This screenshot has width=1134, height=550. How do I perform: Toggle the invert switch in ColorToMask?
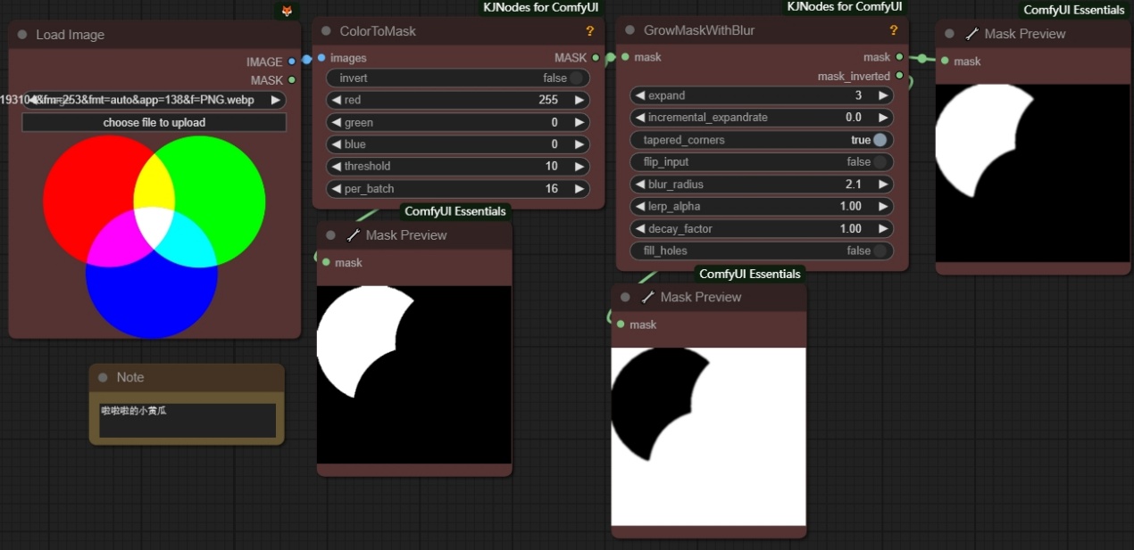[576, 78]
